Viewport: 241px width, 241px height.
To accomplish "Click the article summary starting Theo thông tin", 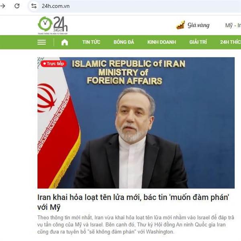I will pyautogui.click(x=136, y=225).
